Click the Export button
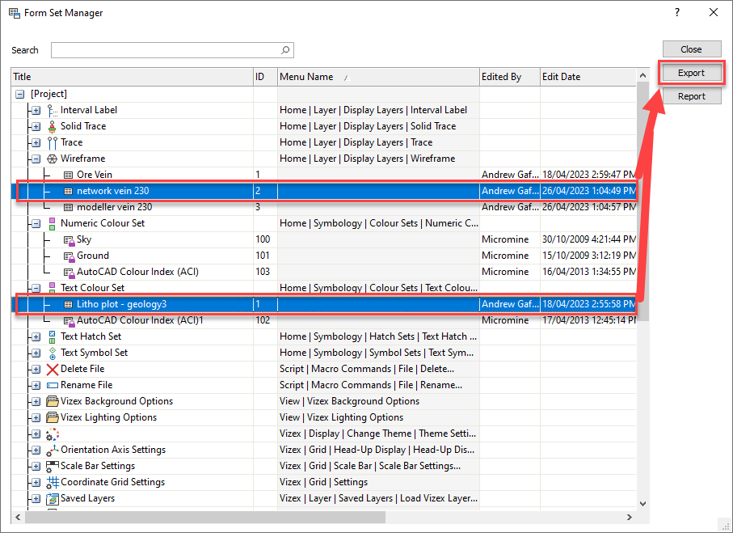This screenshot has width=733, height=533. coord(691,73)
